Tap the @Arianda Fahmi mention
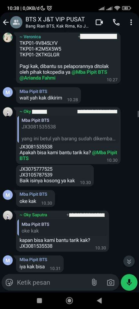Viewport: 139px width, 309px height. 37,78
